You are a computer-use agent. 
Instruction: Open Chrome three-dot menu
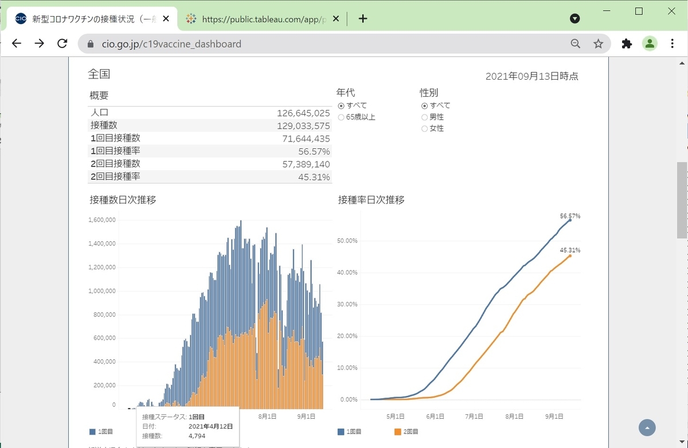tap(673, 44)
